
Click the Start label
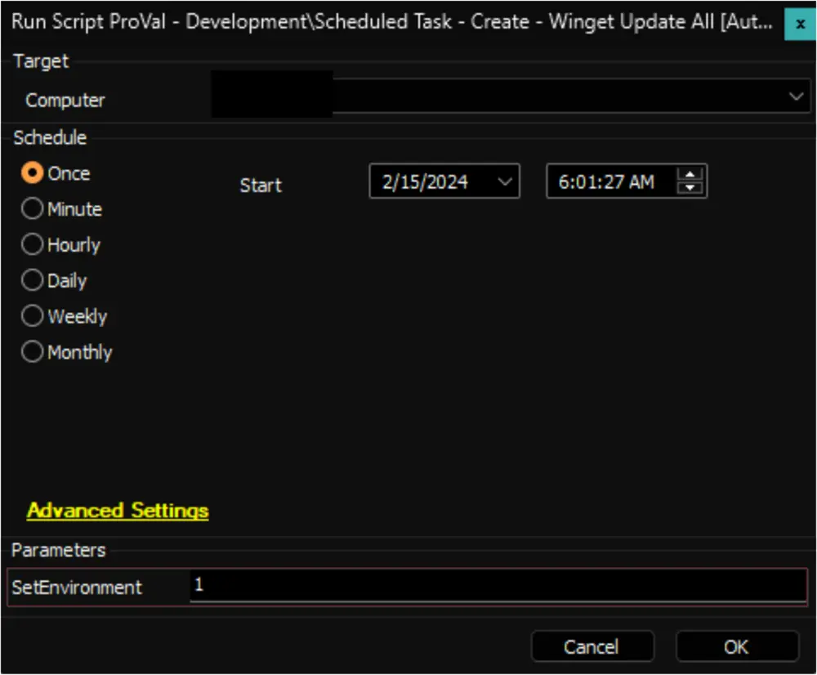pyautogui.click(x=261, y=185)
